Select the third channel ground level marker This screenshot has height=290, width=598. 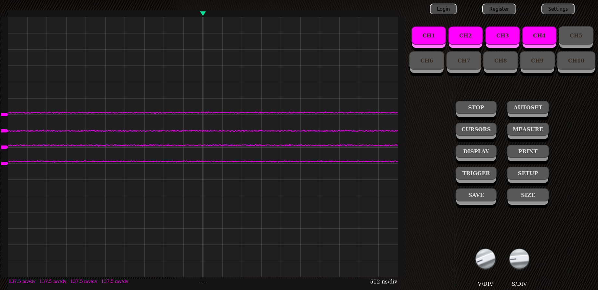tap(4, 147)
